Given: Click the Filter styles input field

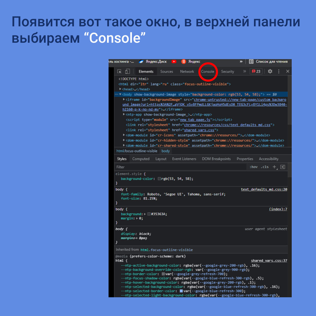Looking at the screenshot, I should click(132, 167).
